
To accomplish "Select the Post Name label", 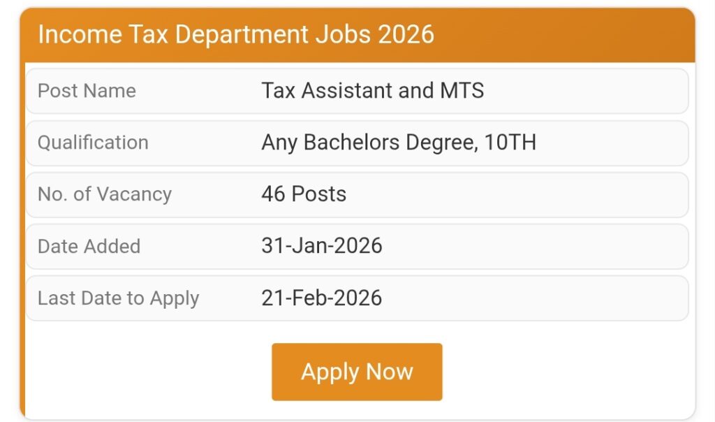I will (x=87, y=91).
